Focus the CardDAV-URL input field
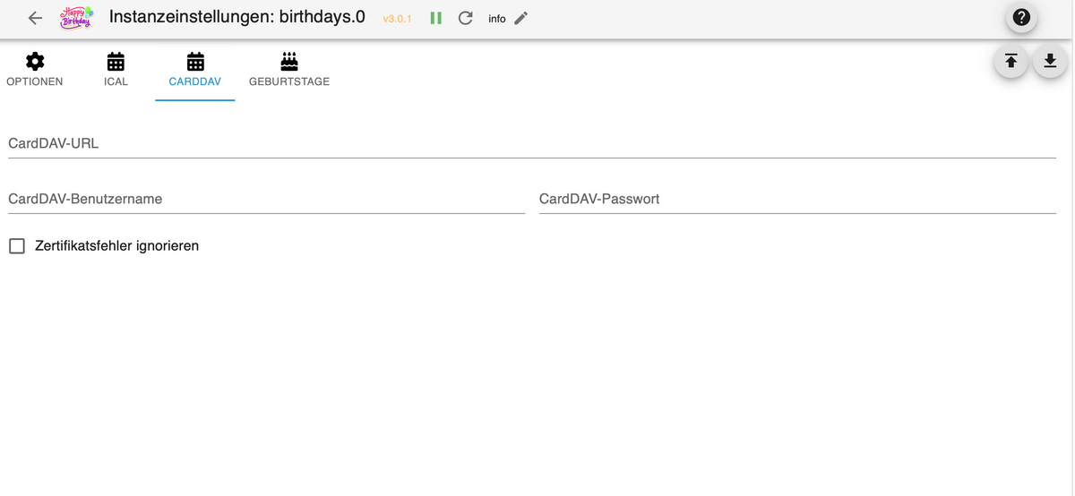 pyautogui.click(x=532, y=144)
